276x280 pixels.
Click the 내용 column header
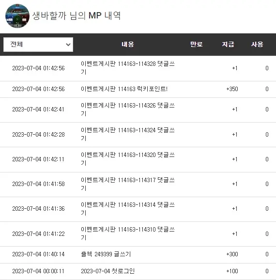[128, 44]
